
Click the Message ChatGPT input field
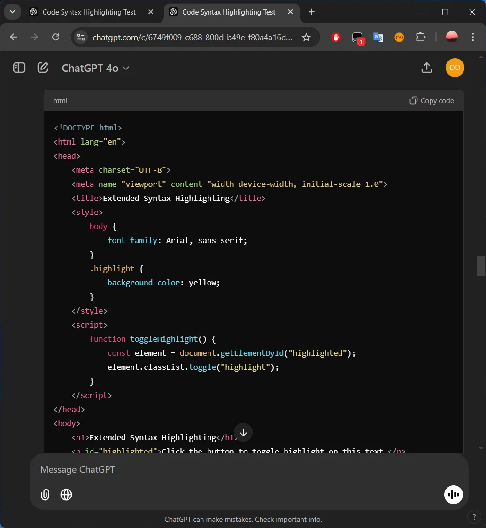(188, 469)
